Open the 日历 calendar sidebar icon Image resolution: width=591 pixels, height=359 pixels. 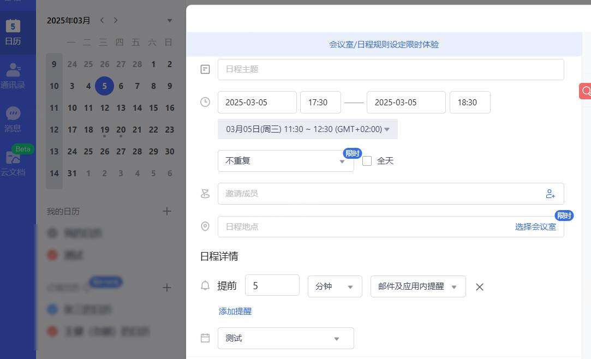tap(13, 32)
